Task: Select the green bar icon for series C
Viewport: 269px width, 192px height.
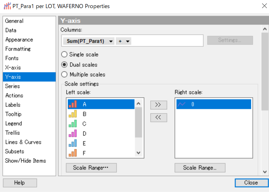Action: (72, 124)
